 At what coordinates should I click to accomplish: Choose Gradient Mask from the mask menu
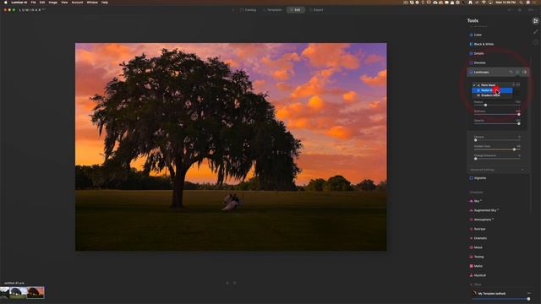tap(492, 95)
